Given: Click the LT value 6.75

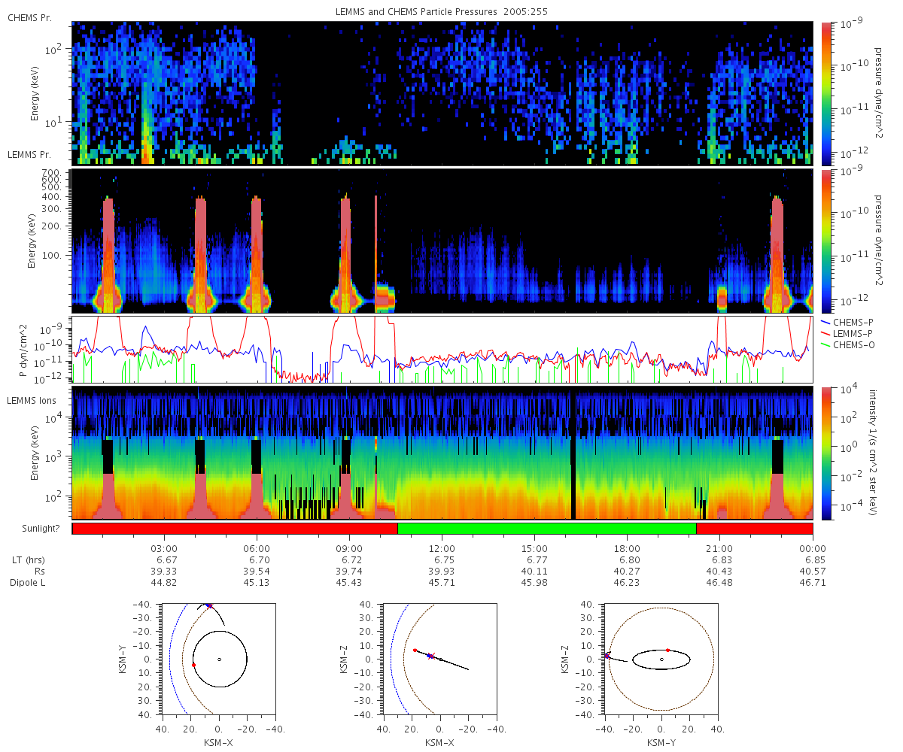Looking at the screenshot, I should pos(442,560).
